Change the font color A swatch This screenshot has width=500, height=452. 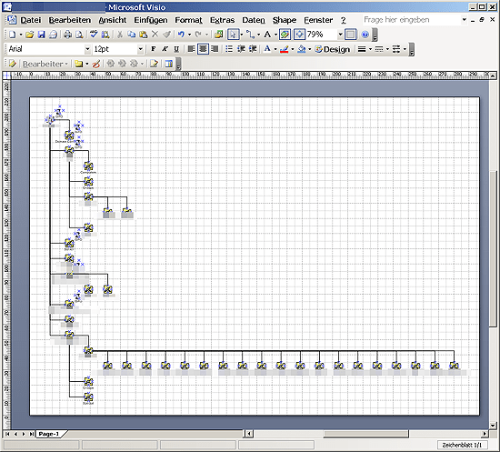[267, 49]
